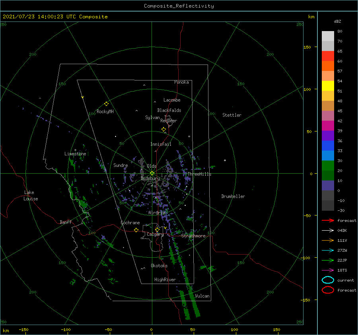358x335 pixels.
Task: Click the HighRiver city label
Action: pos(165,280)
